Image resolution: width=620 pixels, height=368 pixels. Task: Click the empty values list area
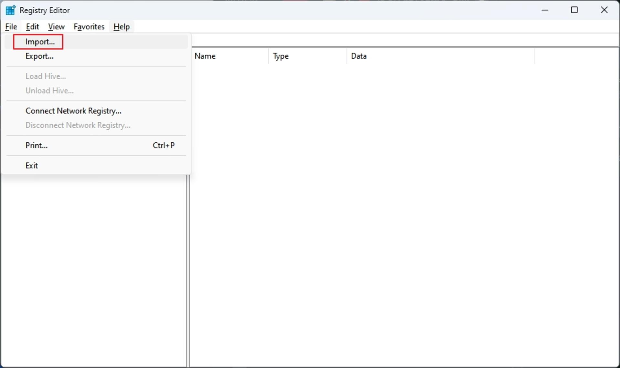(x=405, y=215)
